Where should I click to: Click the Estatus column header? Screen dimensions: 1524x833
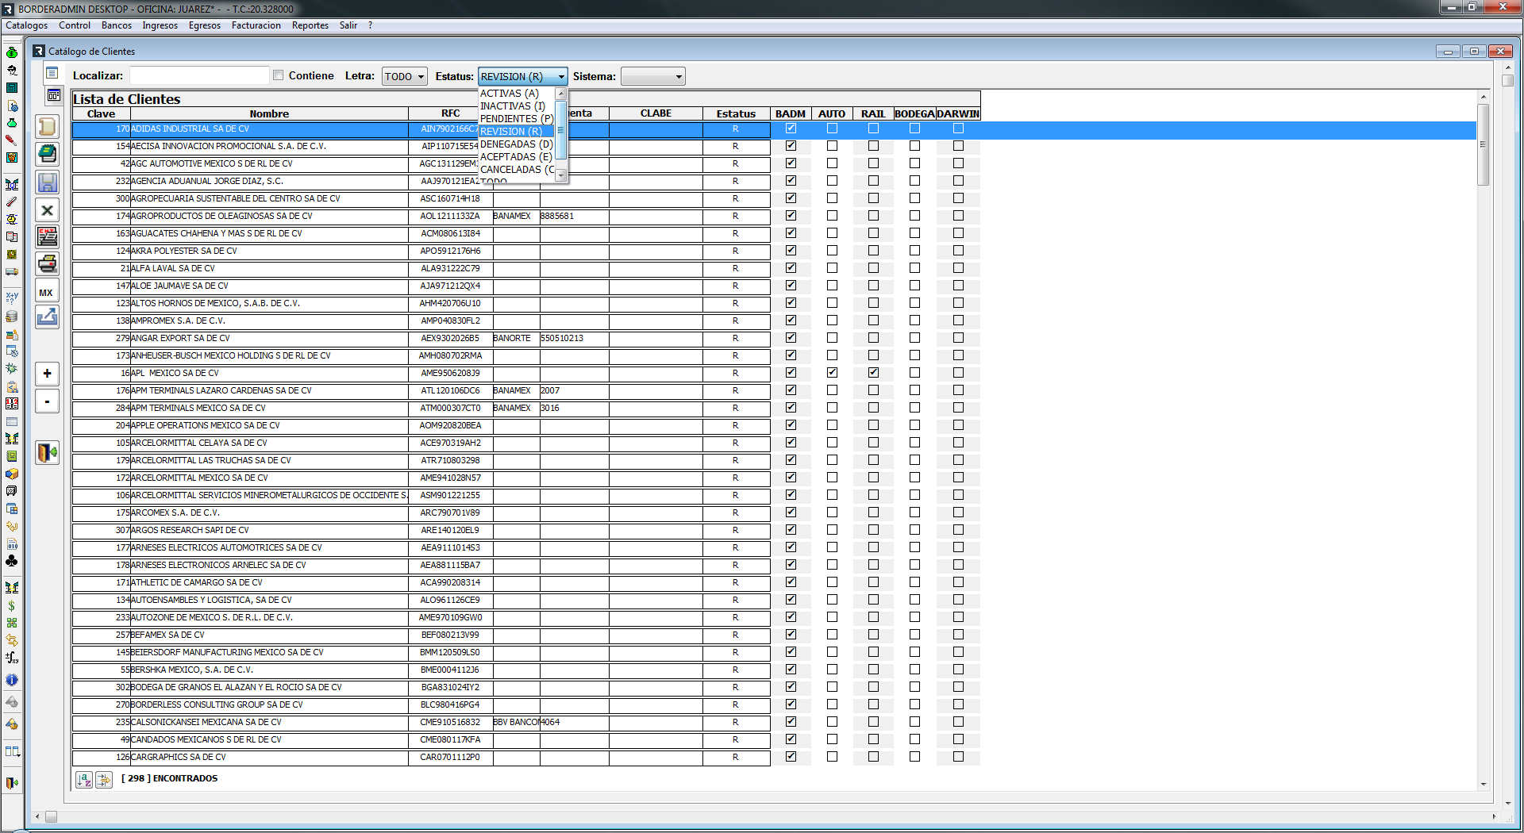(736, 113)
